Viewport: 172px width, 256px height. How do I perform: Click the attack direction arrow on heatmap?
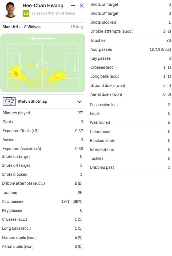pyautogui.click(x=43, y=39)
